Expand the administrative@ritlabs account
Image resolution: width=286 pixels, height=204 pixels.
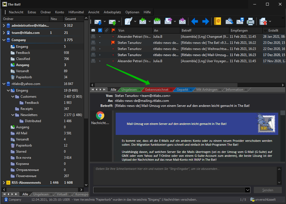(x=4, y=26)
